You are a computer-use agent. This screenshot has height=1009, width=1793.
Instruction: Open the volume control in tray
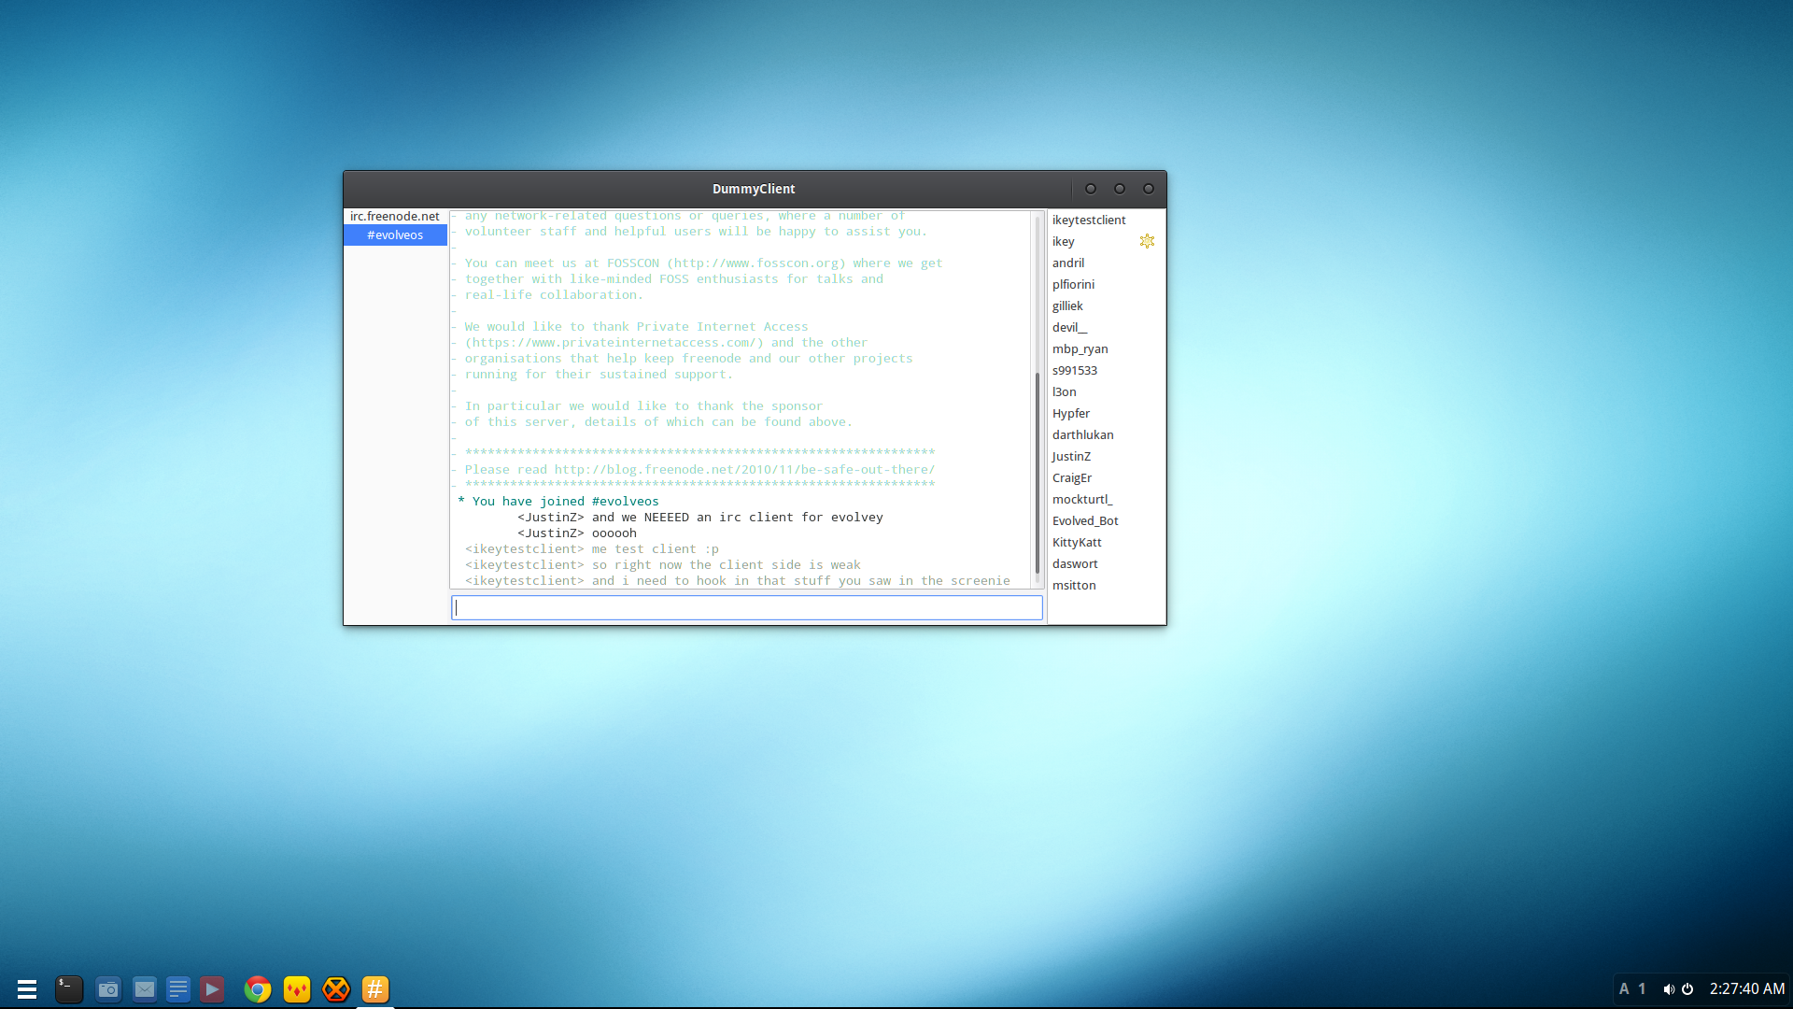1668,988
